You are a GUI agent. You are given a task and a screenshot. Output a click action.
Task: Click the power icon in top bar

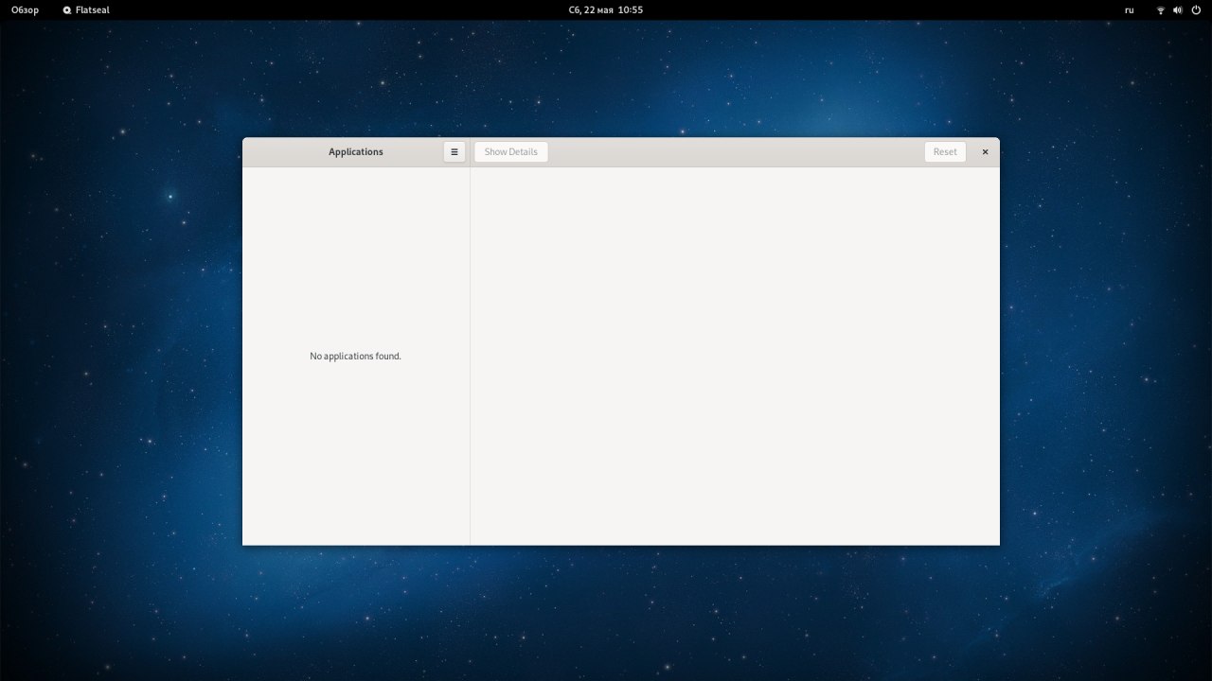coord(1196,9)
